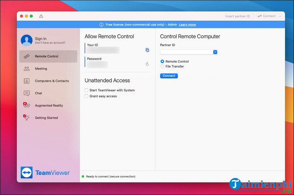Click the Remote Control arrows icon in sidebar
Viewport: 294px width, 195px height.
pyautogui.click(x=27, y=56)
